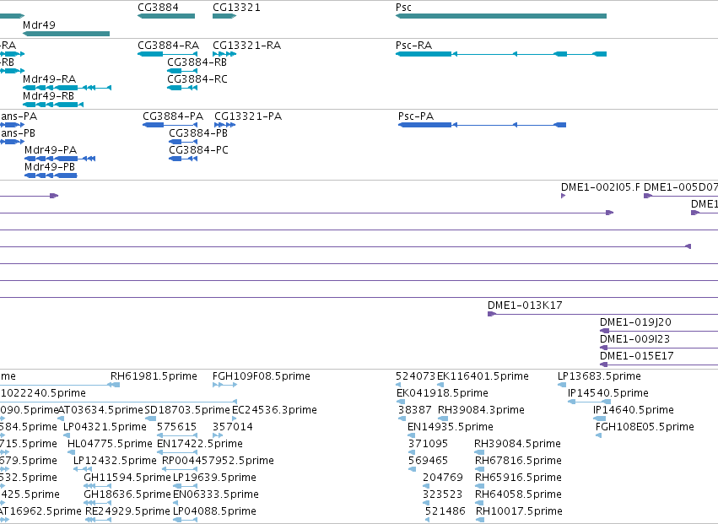Open feature labeled 323523

pos(443,495)
